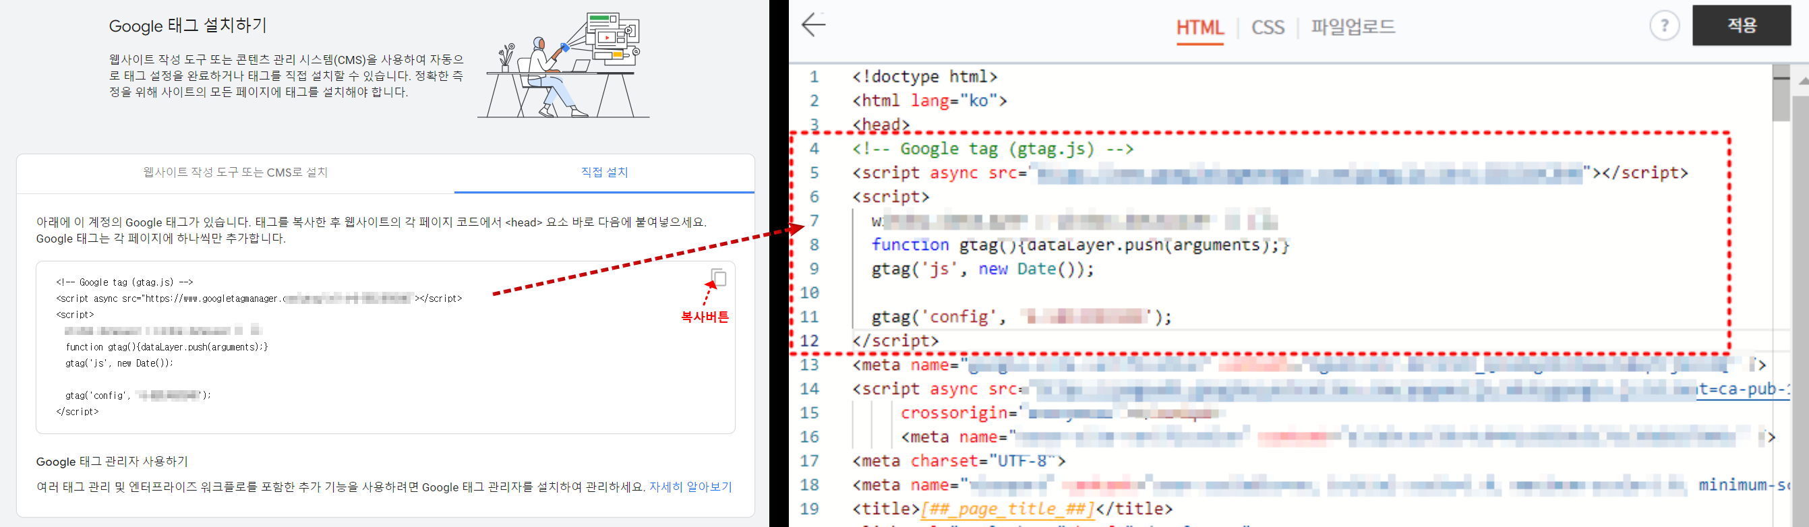
Task: Click line number 12 closing </script> line
Action: click(x=895, y=341)
